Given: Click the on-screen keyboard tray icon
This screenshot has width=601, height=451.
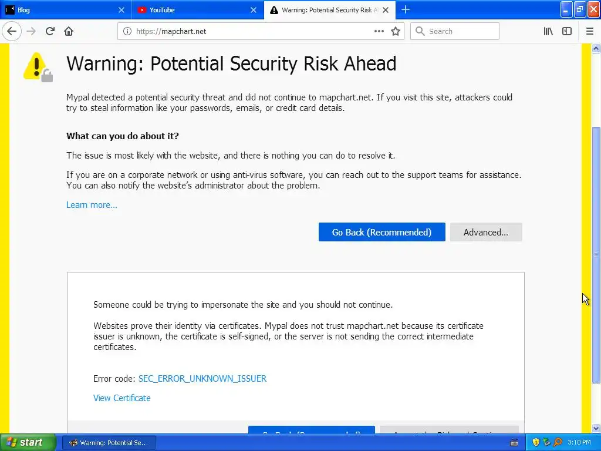Looking at the screenshot, I should point(514,443).
